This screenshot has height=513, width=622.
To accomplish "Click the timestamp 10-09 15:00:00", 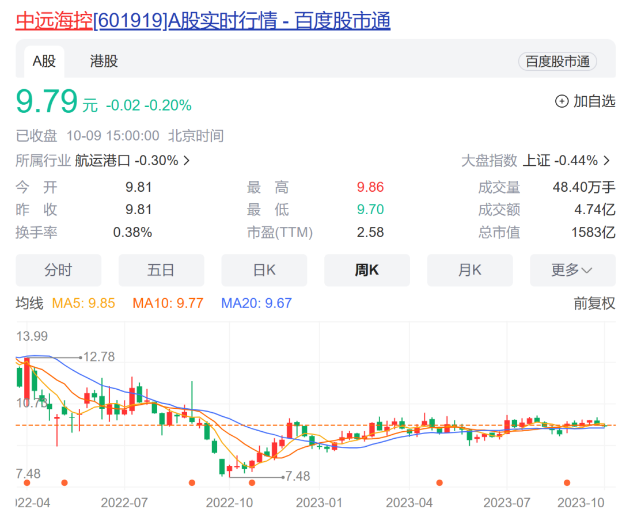I will pos(113,136).
